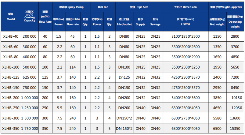Select the 114 spray flow rate cell

coord(73,67)
